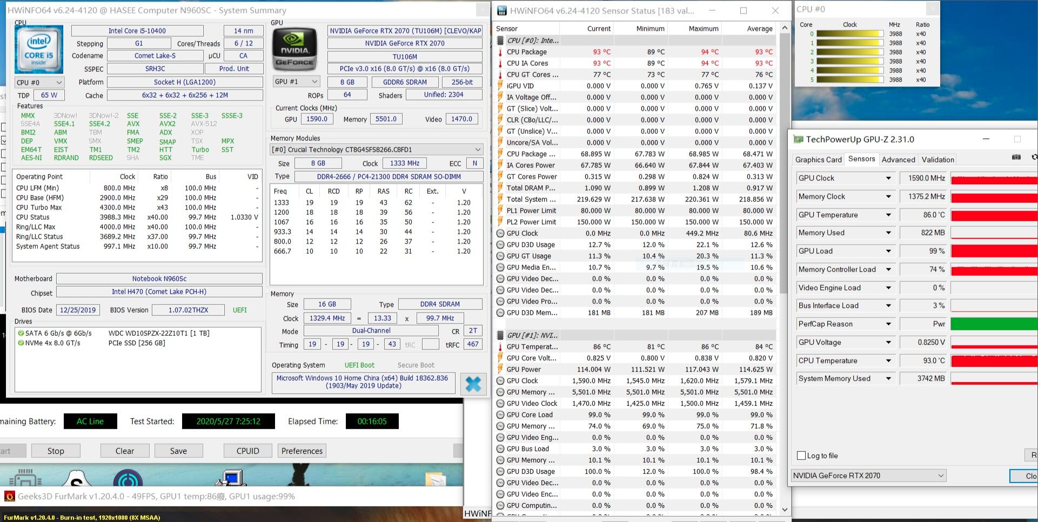1038x522 pixels.
Task: Click the HWiNFO Sensor Status title icon
Action: coord(502,10)
